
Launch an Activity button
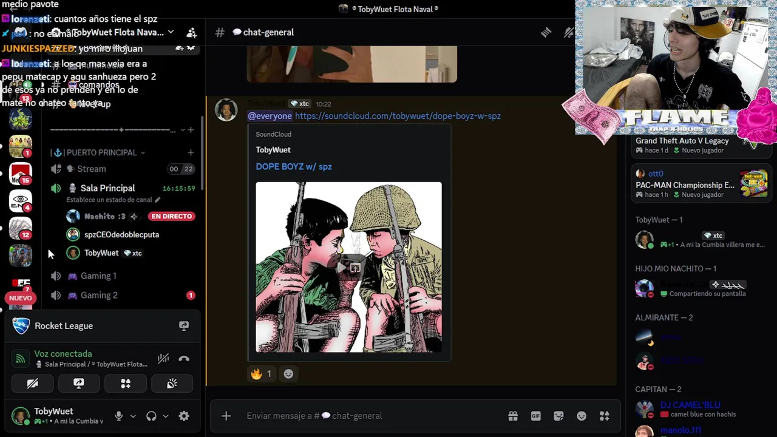coord(126,384)
